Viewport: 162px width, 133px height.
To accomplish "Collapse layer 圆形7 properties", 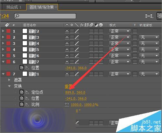I will click(3, 62).
